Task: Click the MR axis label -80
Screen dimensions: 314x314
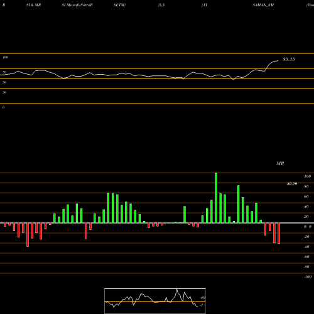Action: [306, 267]
